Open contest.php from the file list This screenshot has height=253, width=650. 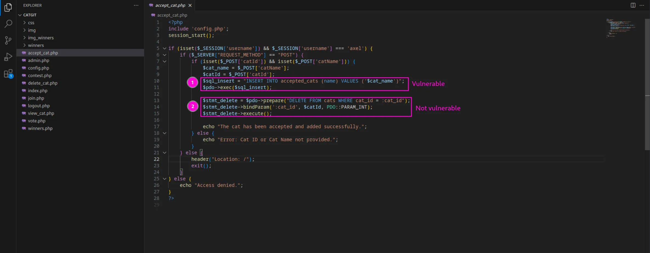80,75
